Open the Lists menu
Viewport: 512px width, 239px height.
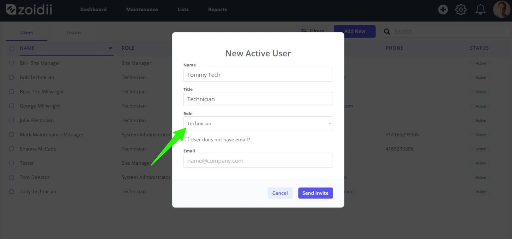(x=183, y=9)
